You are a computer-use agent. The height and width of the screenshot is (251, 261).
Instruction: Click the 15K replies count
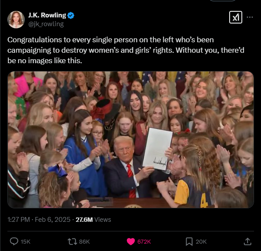click(x=25, y=242)
